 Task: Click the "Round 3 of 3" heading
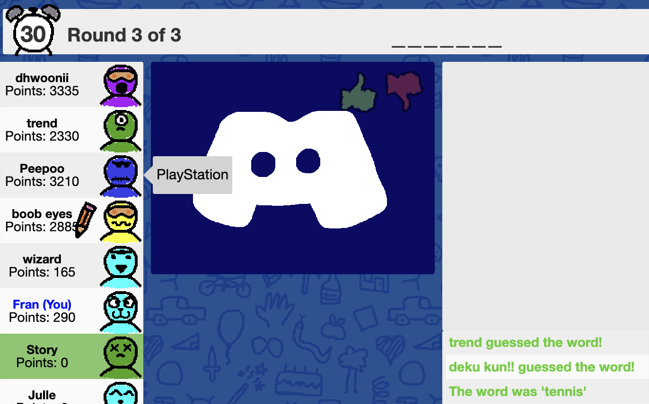pos(124,35)
